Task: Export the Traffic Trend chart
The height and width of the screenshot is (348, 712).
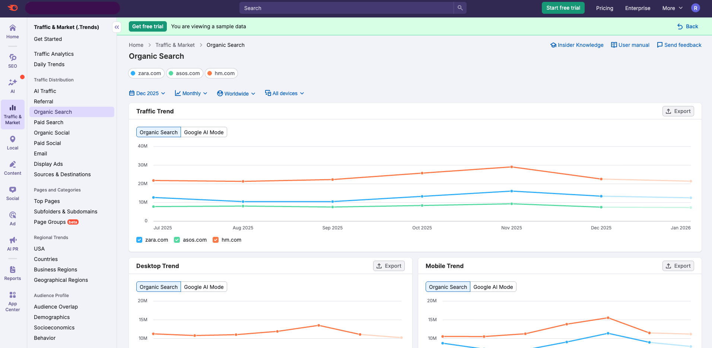Action: (678, 111)
